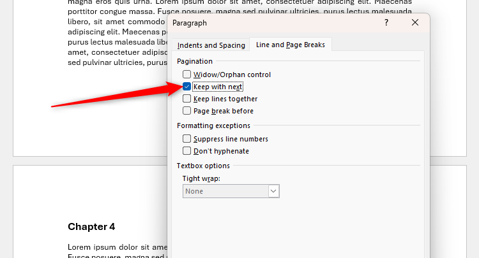Tick the Keep lines together checkbox
Screen dimensions: 479x258
[187, 99]
